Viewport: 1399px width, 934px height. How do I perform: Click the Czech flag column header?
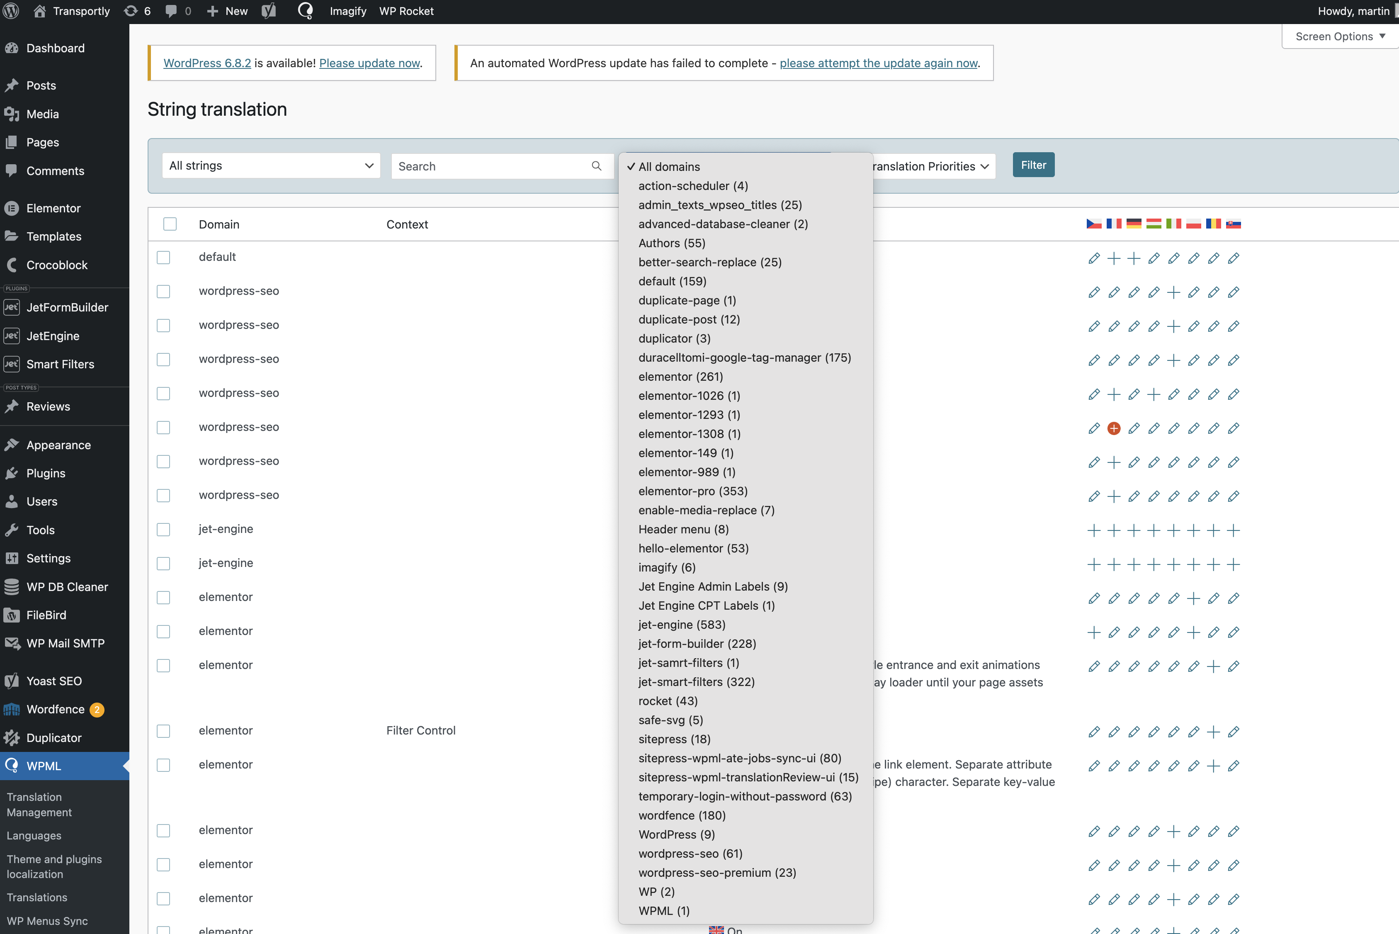click(1093, 224)
